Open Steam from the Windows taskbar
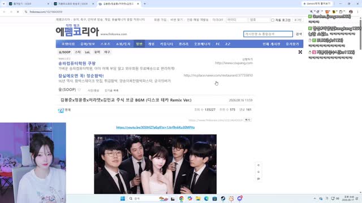The image size is (362, 203). tap(223, 198)
